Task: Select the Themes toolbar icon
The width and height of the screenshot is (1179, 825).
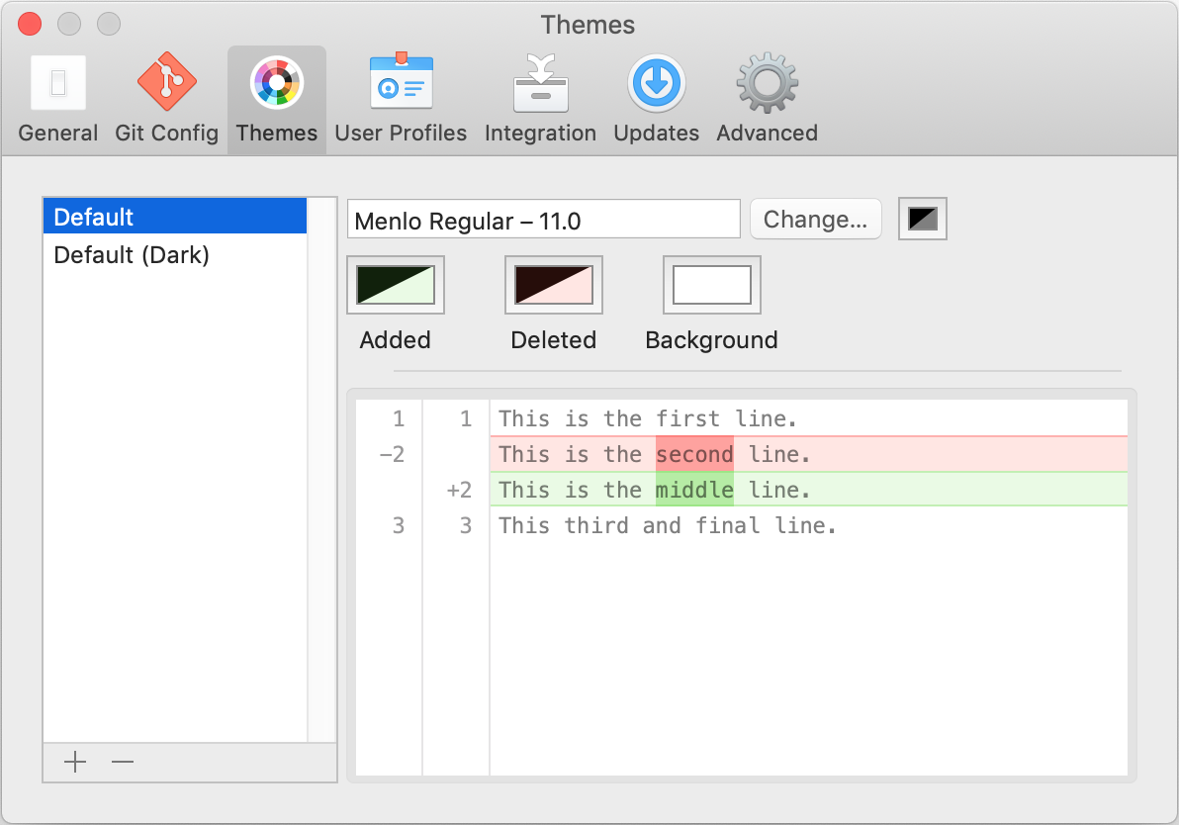Action: 276,99
